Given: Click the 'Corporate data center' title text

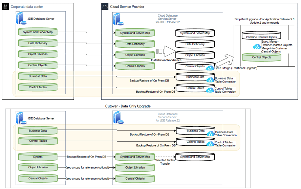Looking at the screenshot, I should [27, 6].
